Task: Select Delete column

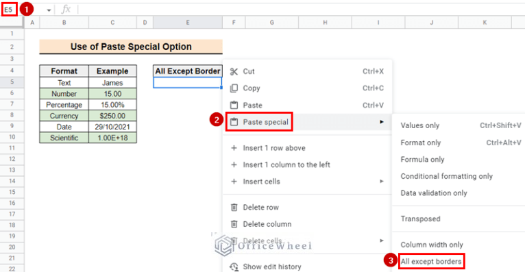Action: click(307, 224)
